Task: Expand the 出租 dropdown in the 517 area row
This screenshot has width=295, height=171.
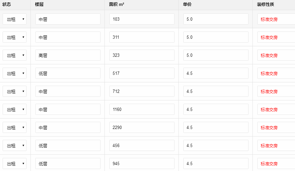Action: tap(14, 73)
